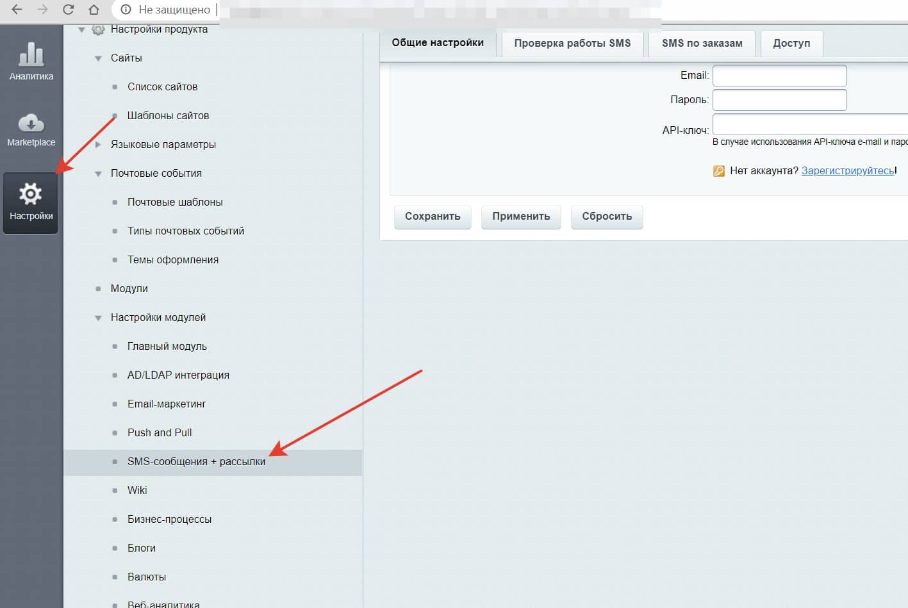
Task: Open the SMS по заказам tab
Action: 701,43
